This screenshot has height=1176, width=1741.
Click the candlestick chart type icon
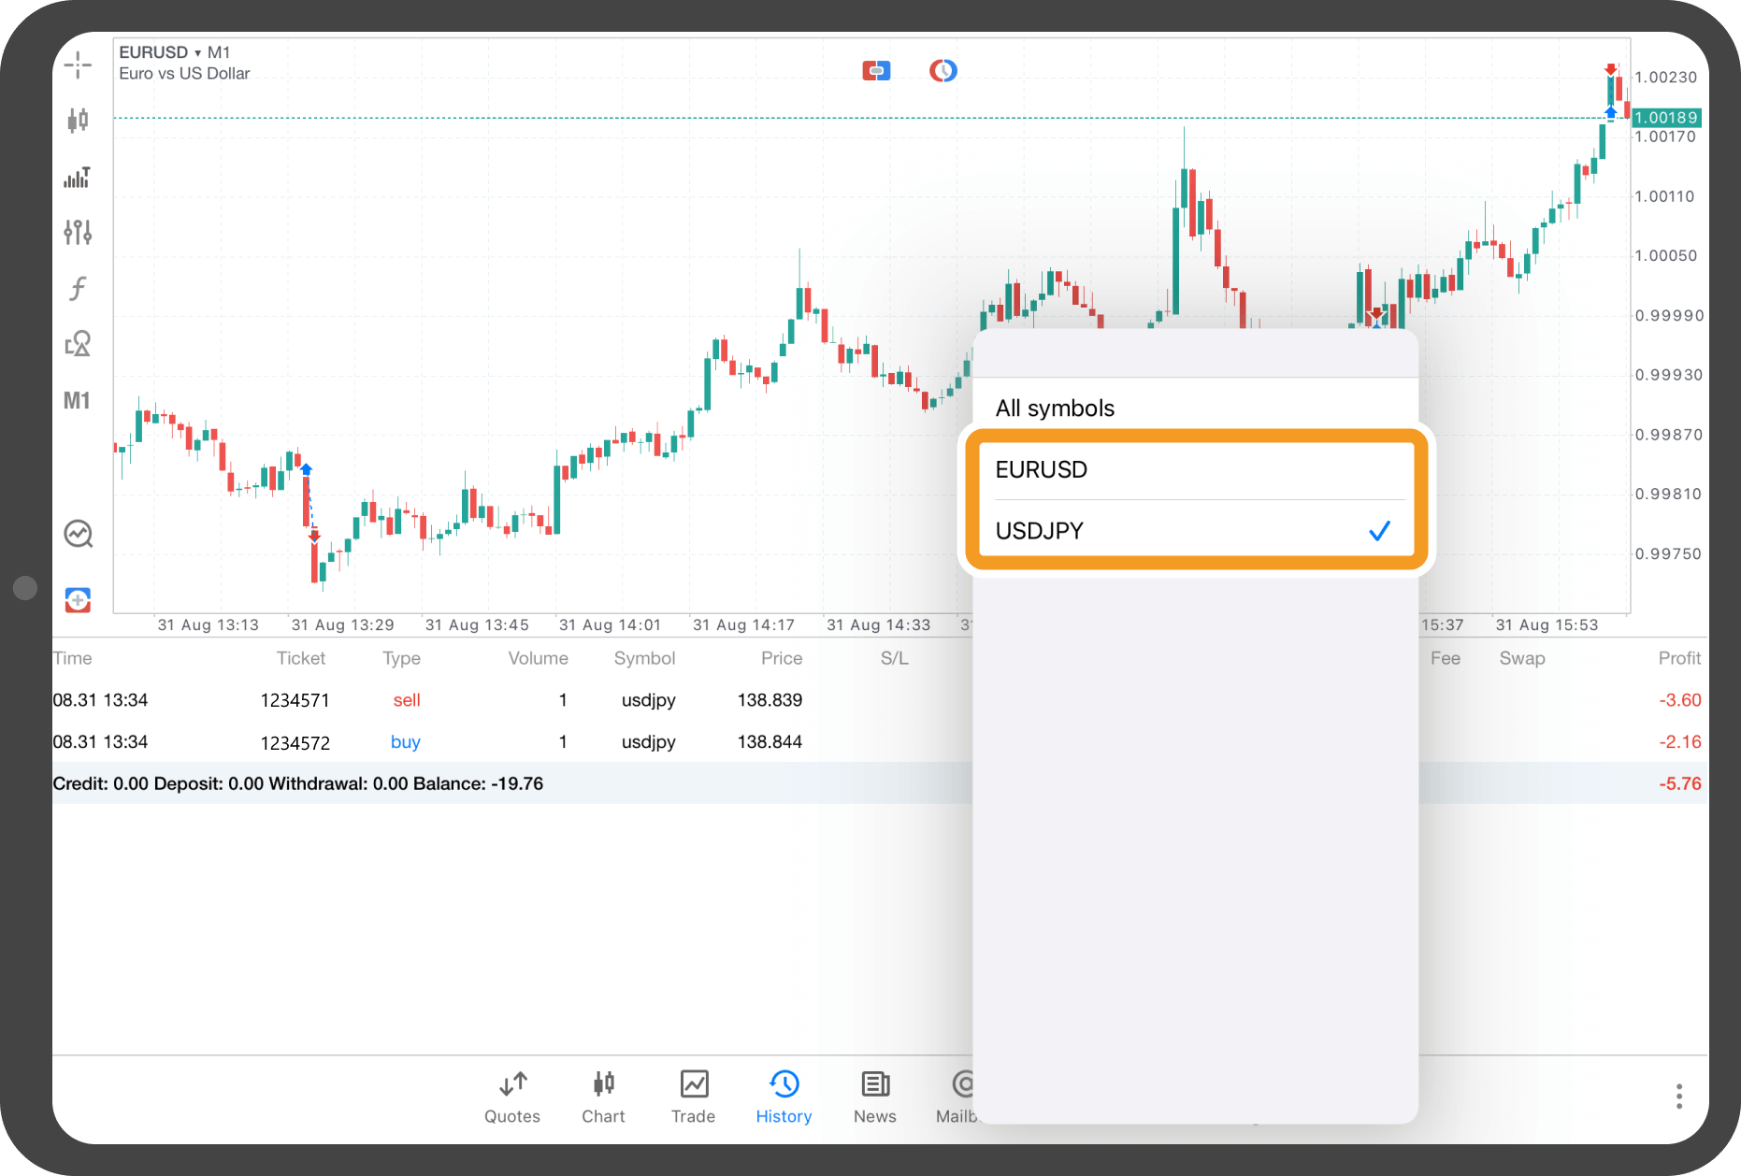[78, 121]
